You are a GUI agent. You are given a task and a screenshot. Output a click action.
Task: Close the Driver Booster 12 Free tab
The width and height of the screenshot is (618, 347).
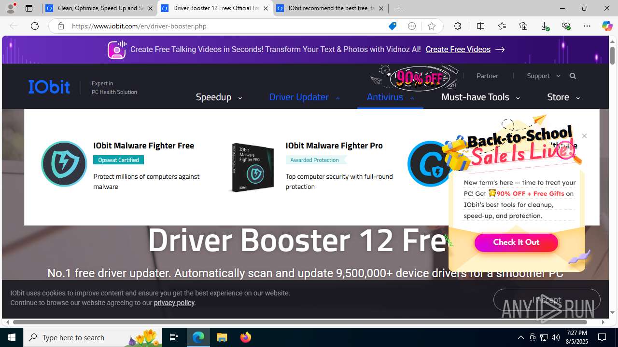coord(266,8)
